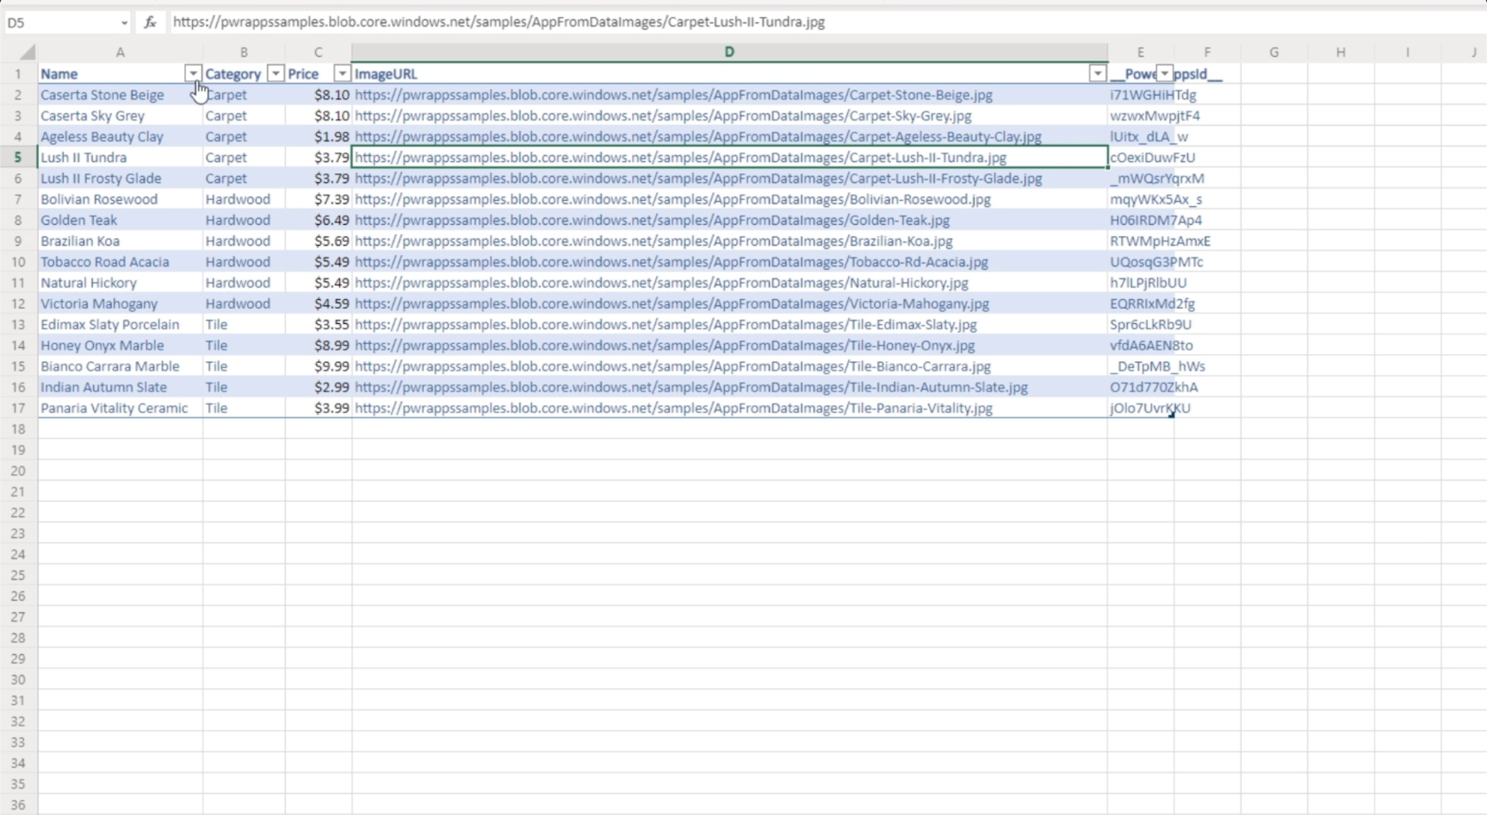Select the Edimax Slaty Porcelain cell
The image size is (1487, 815).
point(120,325)
